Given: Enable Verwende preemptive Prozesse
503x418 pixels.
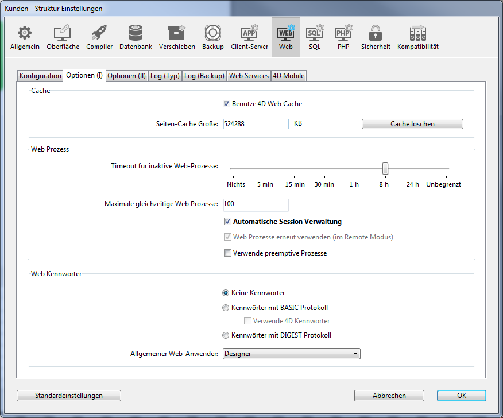Looking at the screenshot, I should pos(228,253).
